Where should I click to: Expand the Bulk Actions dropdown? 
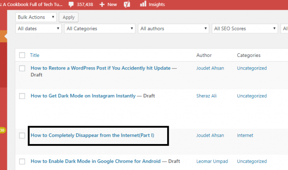[x=36, y=17]
